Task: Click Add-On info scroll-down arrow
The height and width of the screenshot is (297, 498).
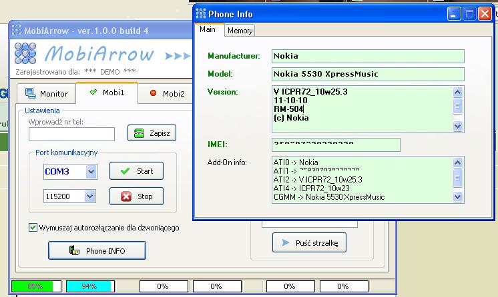Action: pyautogui.click(x=457, y=197)
